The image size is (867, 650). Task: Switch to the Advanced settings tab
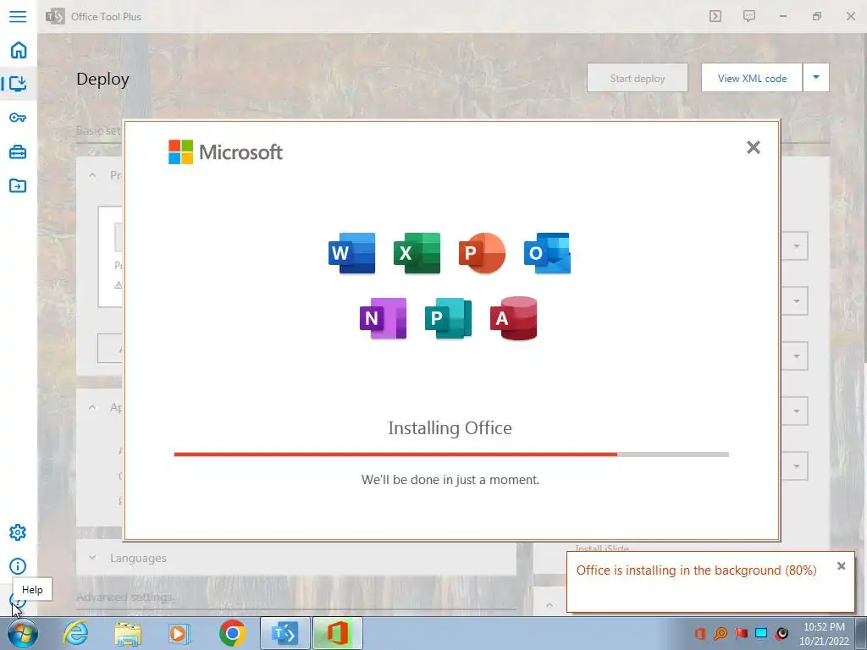(x=124, y=597)
